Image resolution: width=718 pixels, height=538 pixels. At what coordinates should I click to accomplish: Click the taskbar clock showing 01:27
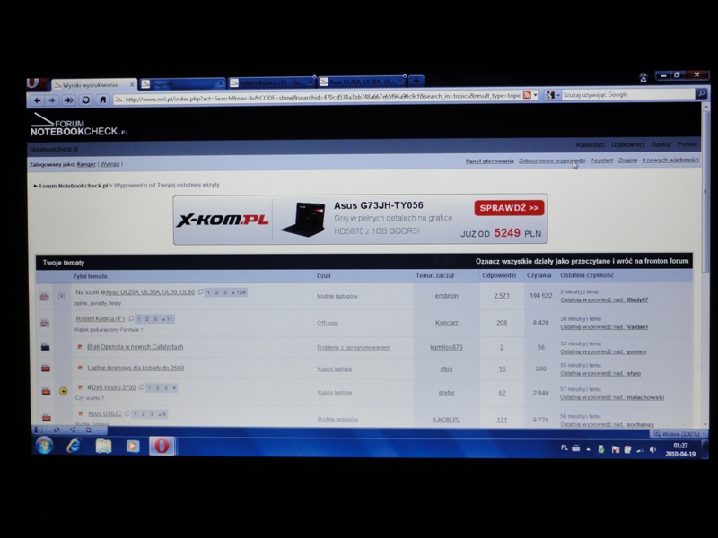tap(680, 450)
